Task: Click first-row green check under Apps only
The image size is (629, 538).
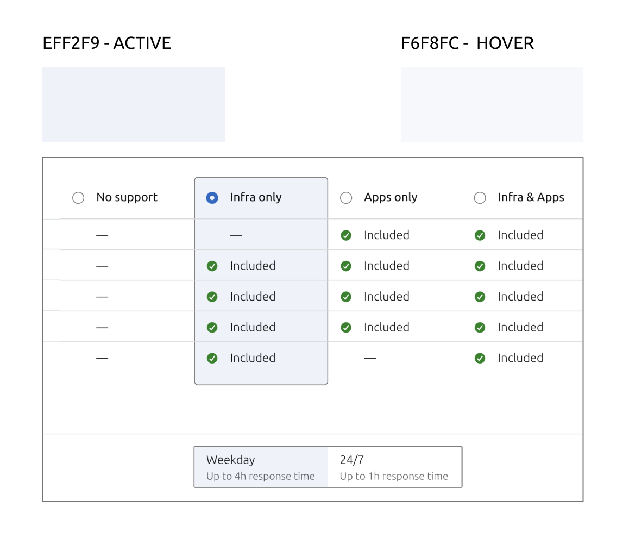Action: coord(346,235)
